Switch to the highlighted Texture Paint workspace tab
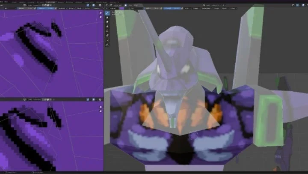The image size is (308, 174). (50, 2)
